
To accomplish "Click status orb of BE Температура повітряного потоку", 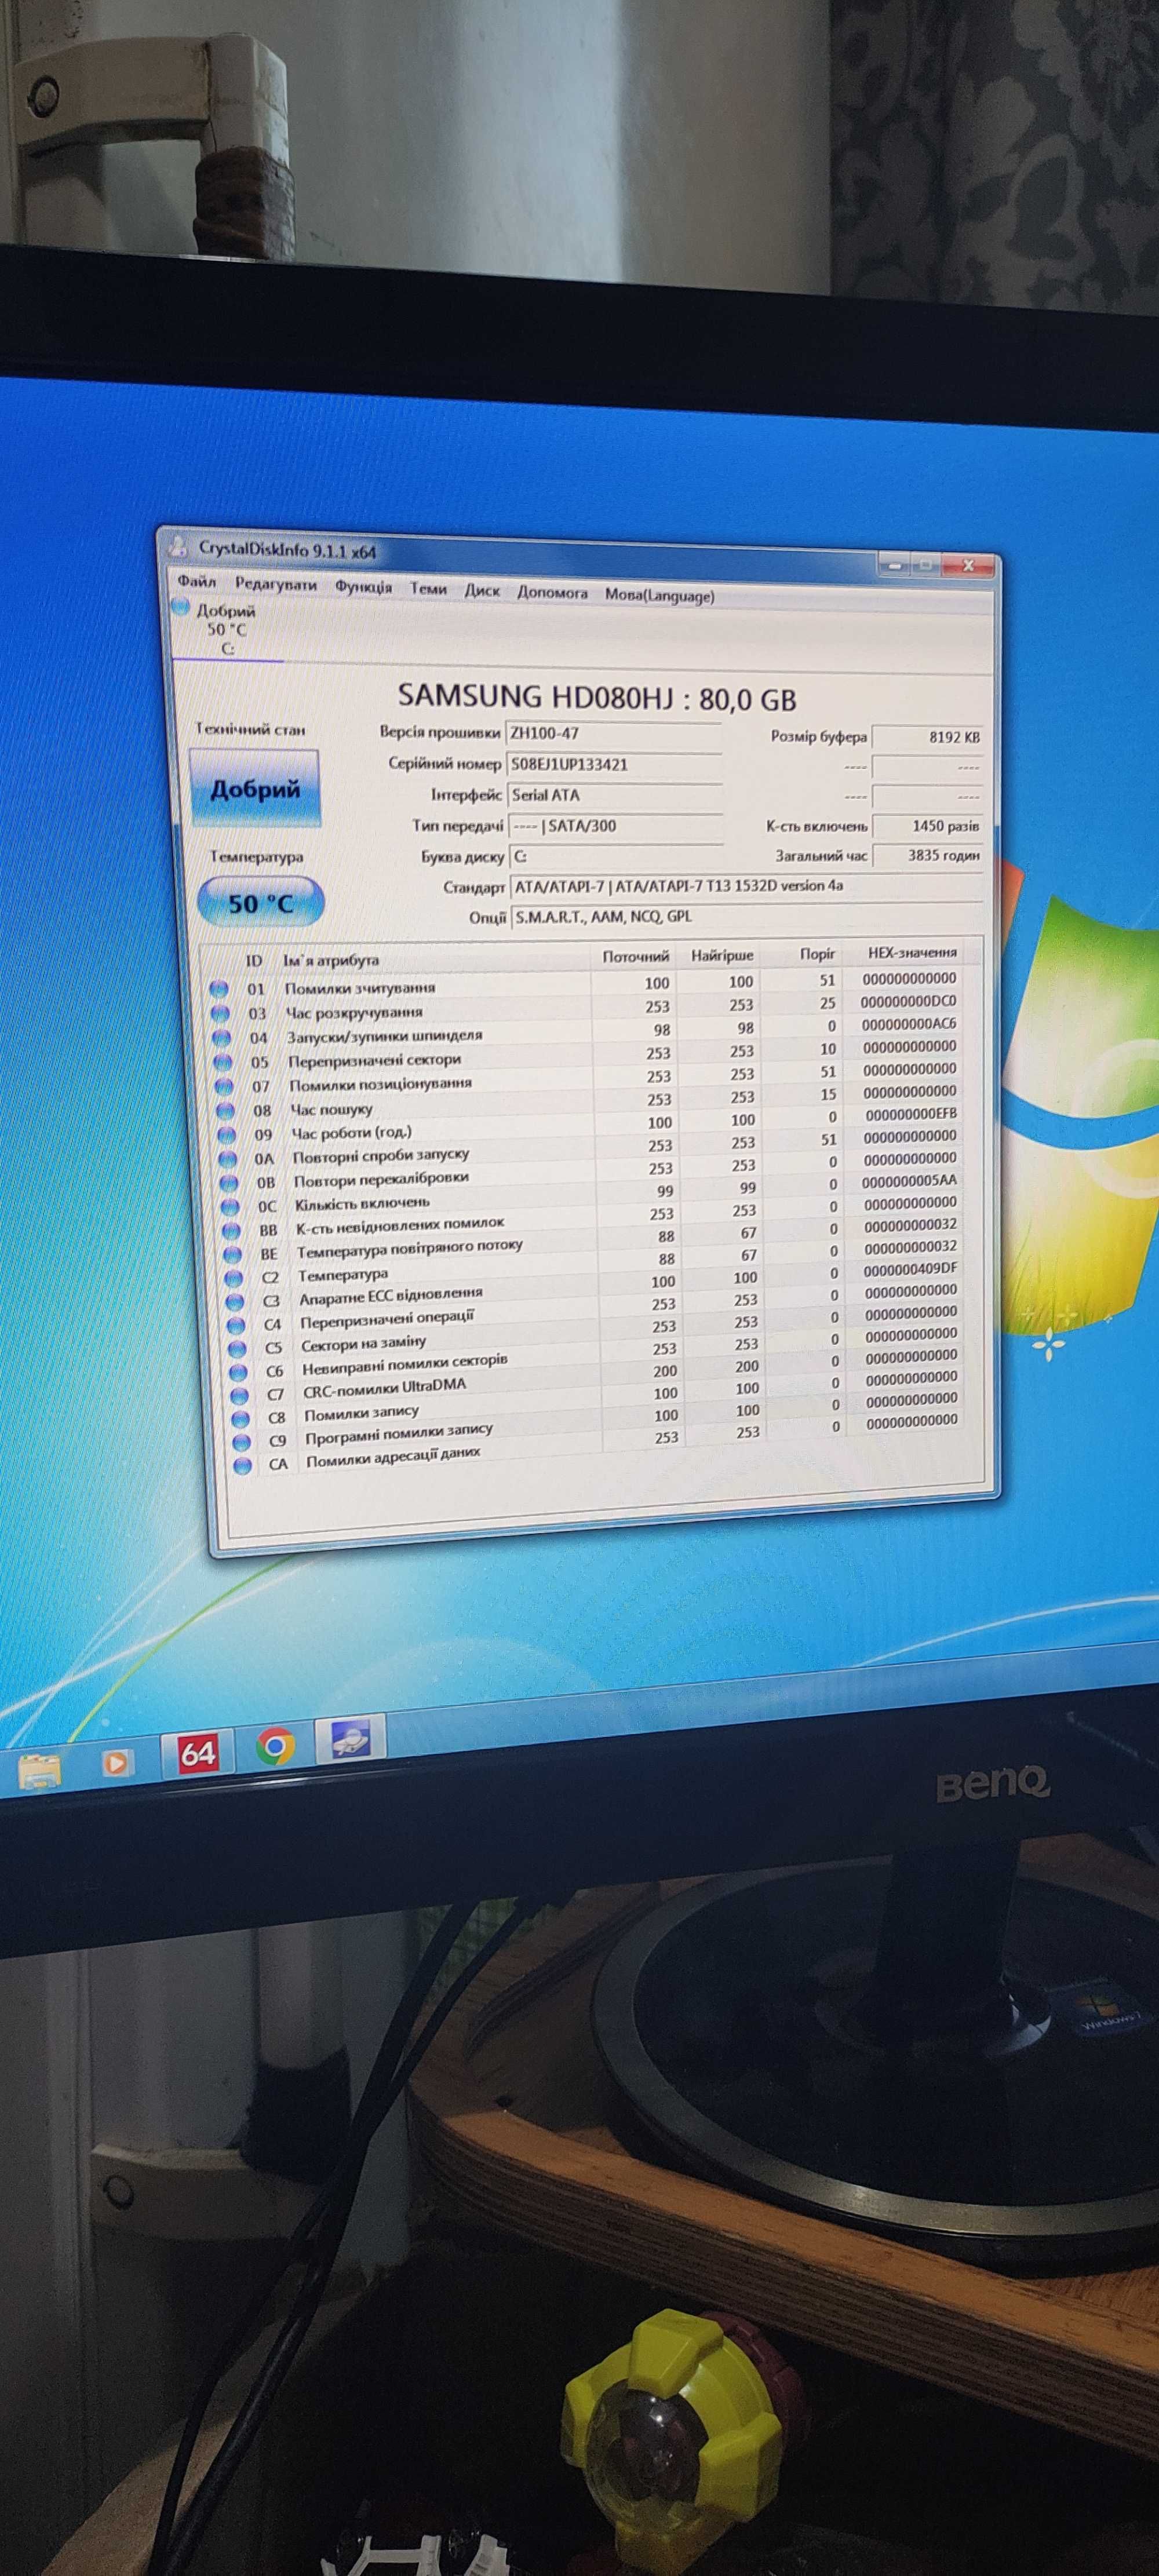I will click(233, 1254).
